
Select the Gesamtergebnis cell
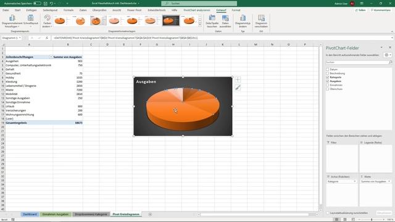tap(29, 123)
